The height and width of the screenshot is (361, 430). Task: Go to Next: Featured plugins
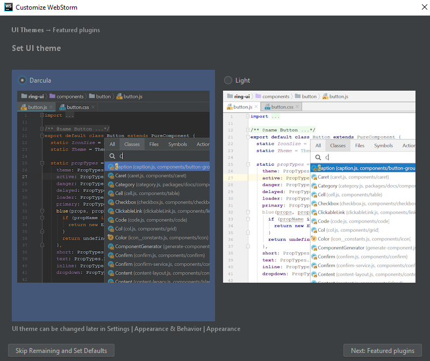coord(383,350)
